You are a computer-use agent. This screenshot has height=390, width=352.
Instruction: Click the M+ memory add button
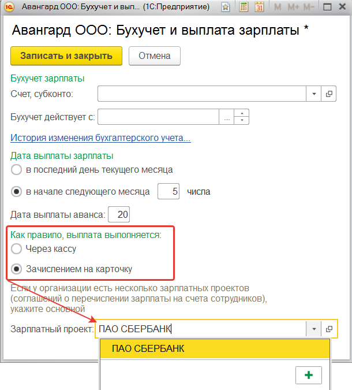pyautogui.click(x=293, y=7)
